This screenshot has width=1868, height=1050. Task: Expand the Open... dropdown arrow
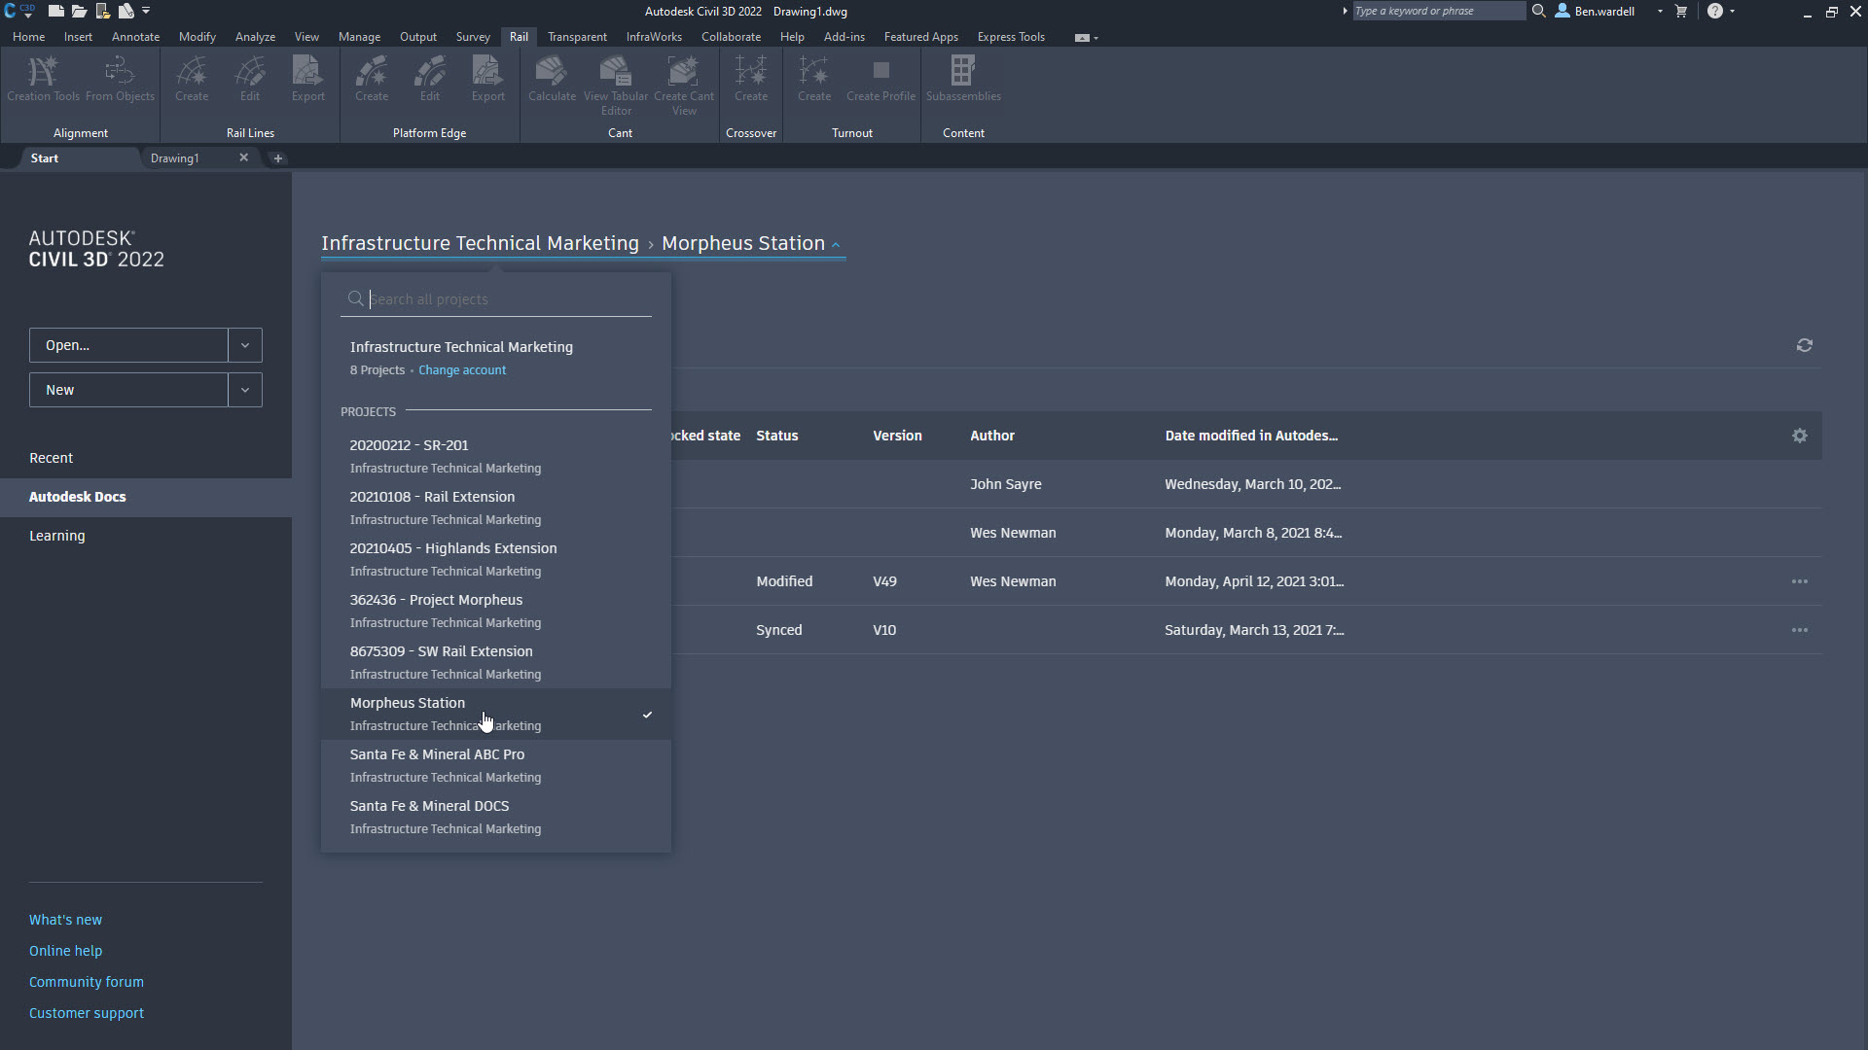pyautogui.click(x=245, y=345)
